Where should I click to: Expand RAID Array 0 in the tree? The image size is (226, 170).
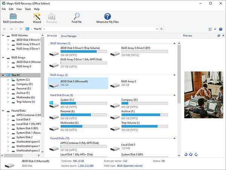click(x=8, y=66)
